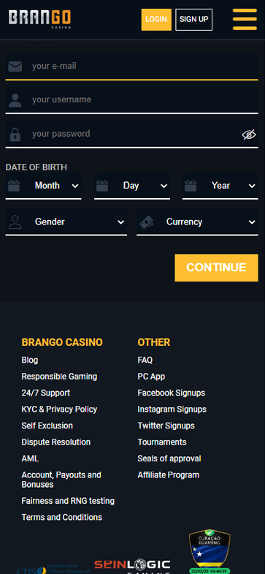
Task: Click the calendar icon beside Month
Action: coord(14,186)
